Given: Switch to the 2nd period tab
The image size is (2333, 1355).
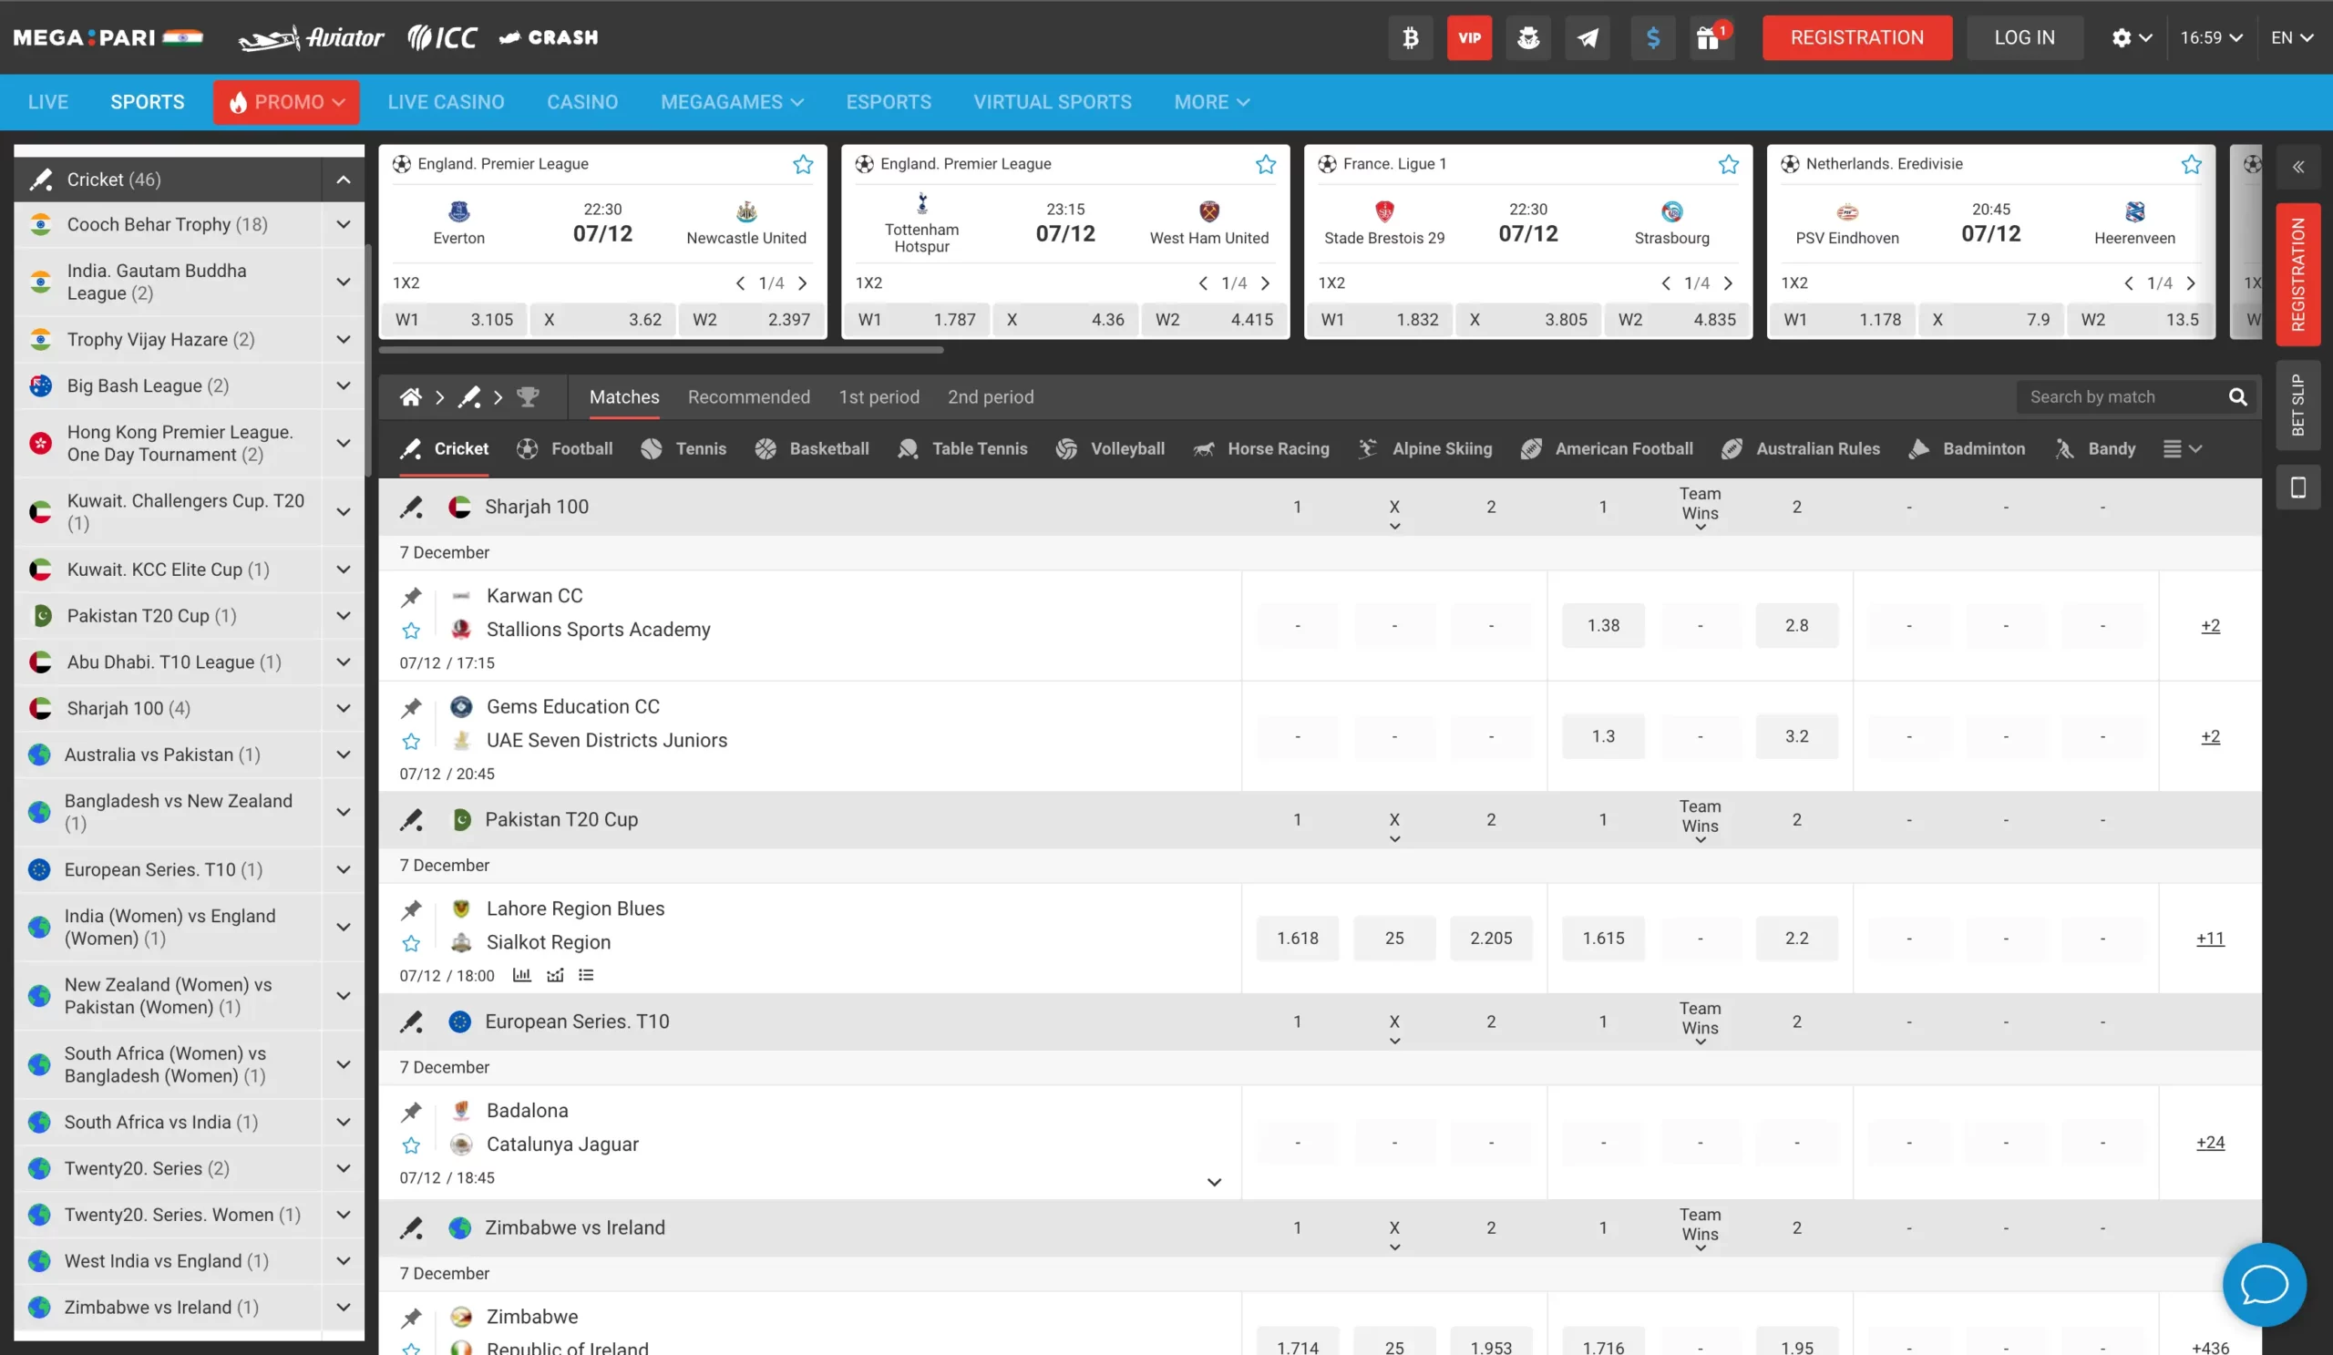Looking at the screenshot, I should tap(991, 397).
